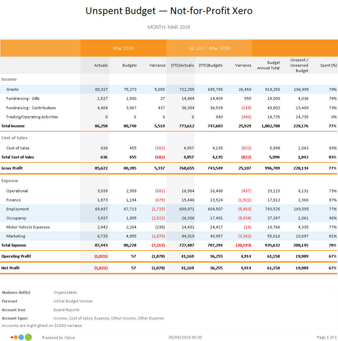Click the Initial Budget Version forecast value
This screenshot has height=341, width=338.
click(73, 301)
